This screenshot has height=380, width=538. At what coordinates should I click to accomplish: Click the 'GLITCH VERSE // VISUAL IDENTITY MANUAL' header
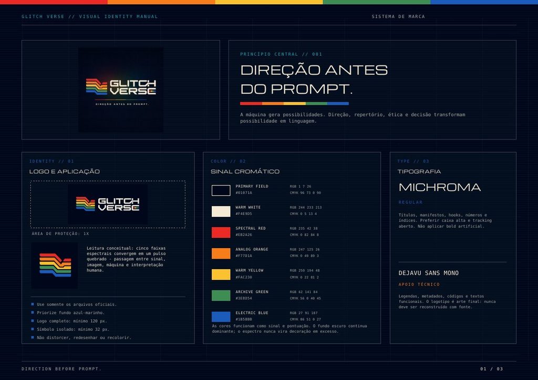(x=89, y=16)
